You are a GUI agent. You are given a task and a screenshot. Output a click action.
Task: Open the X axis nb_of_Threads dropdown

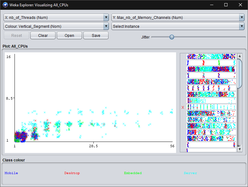56,17
